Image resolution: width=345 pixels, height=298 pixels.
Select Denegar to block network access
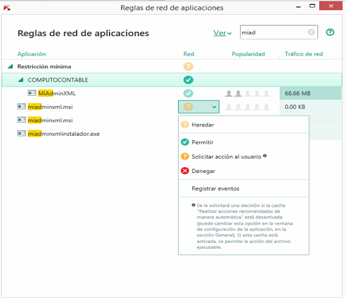point(203,171)
